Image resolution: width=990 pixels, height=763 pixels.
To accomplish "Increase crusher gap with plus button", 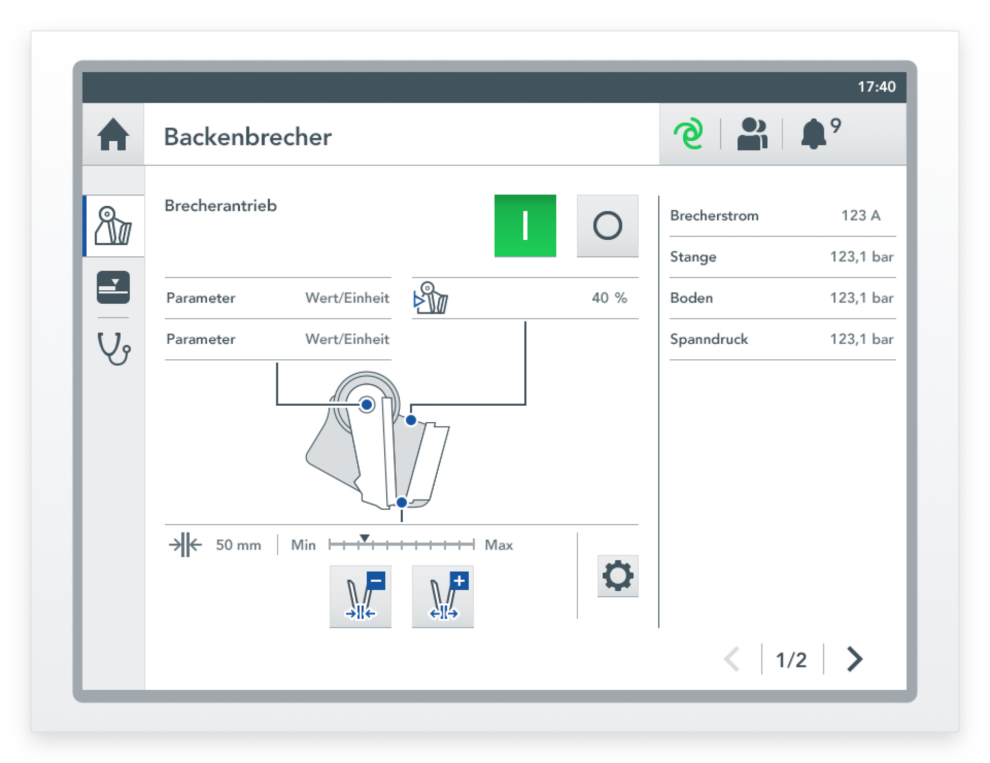I will coord(442,596).
